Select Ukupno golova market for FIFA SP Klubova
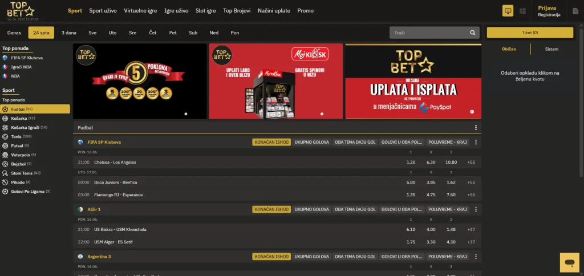Image resolution: width=584 pixels, height=276 pixels. (x=312, y=143)
